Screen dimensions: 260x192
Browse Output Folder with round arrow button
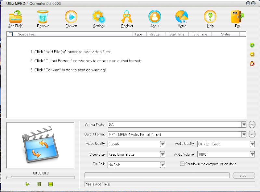pyautogui.click(x=252, y=124)
